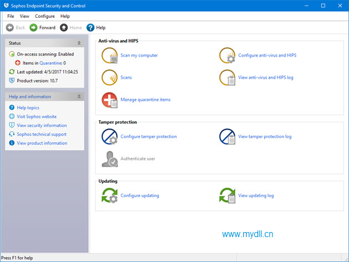Viewport: 349px width, 262px height.
Task: Open Configure anti-virus and HIPS link
Action: 268,55
